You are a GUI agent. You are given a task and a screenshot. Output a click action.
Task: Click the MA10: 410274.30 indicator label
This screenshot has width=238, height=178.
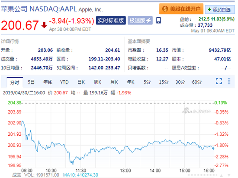[80, 175]
